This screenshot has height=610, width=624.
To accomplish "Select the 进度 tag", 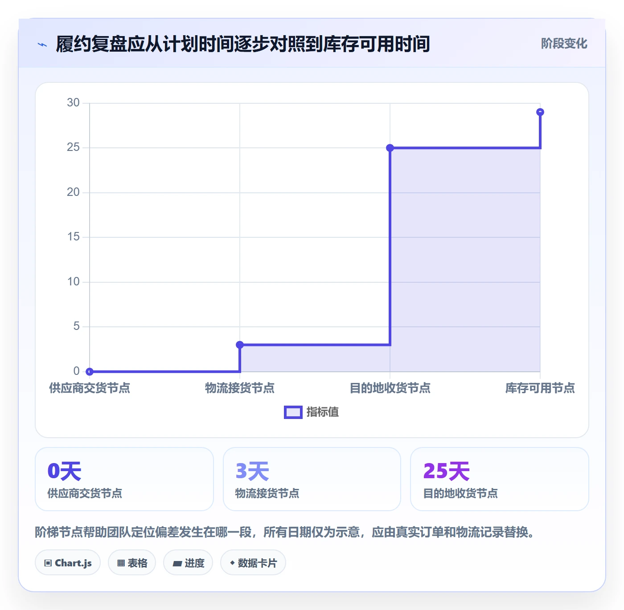I will [x=188, y=563].
